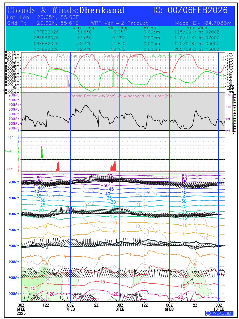Click the Radar Reflectivity(dbz) panel title
This screenshot has height=319, width=239.
[x=121, y=96]
